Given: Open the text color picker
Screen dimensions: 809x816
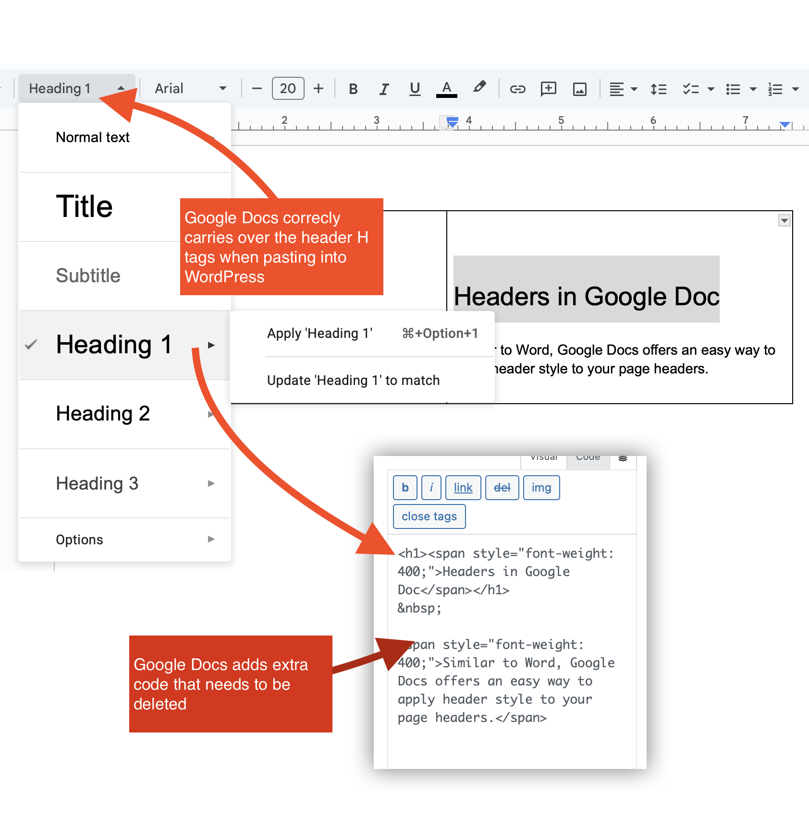Looking at the screenshot, I should (x=446, y=89).
